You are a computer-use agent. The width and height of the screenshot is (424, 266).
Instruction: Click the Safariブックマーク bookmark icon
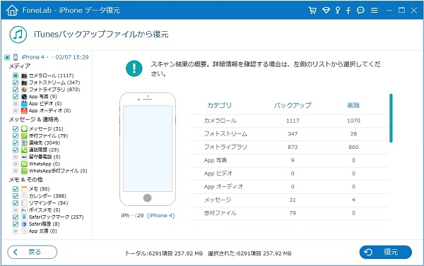pyautogui.click(x=24, y=217)
